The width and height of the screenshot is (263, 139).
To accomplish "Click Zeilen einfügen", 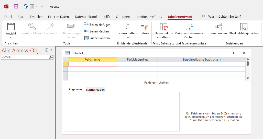I will [x=97, y=25].
